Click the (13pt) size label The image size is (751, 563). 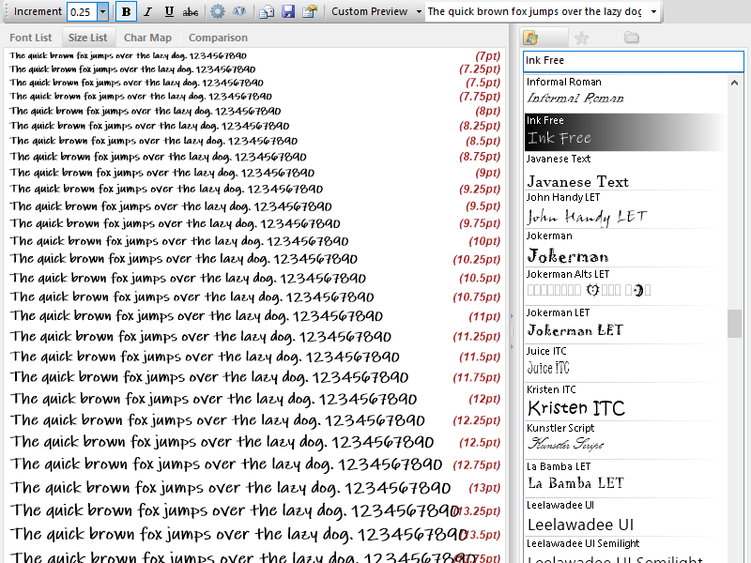pos(484,488)
